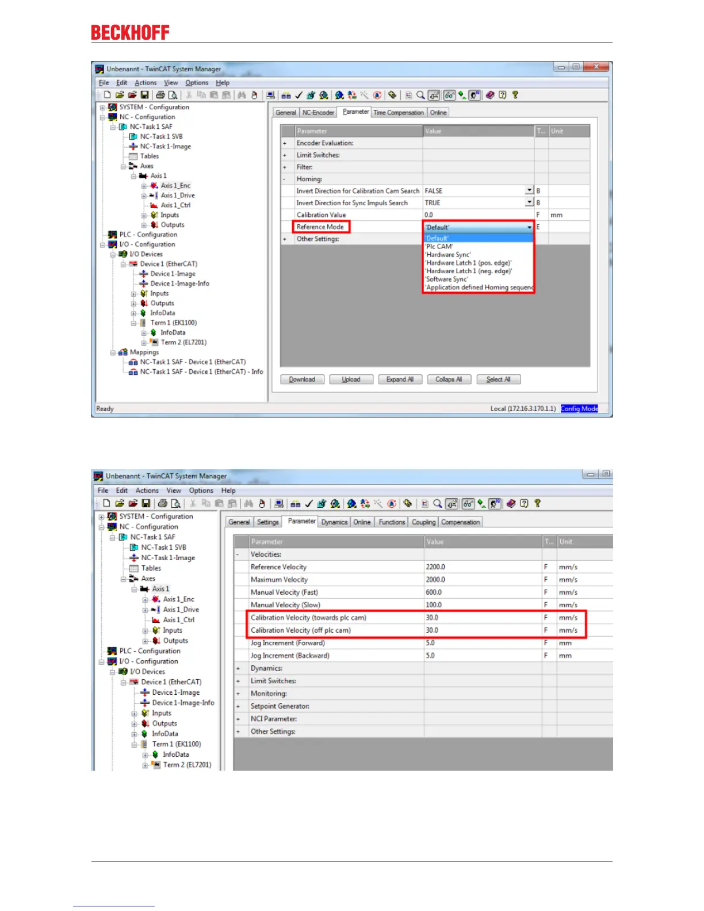The image size is (704, 911).
Task: Open Invert Direction for Sync Impuls Search dropdown
Action: (x=529, y=202)
